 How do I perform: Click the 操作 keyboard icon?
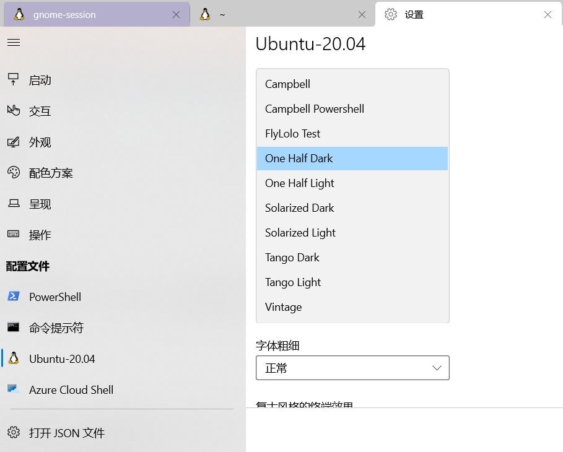pyautogui.click(x=14, y=235)
